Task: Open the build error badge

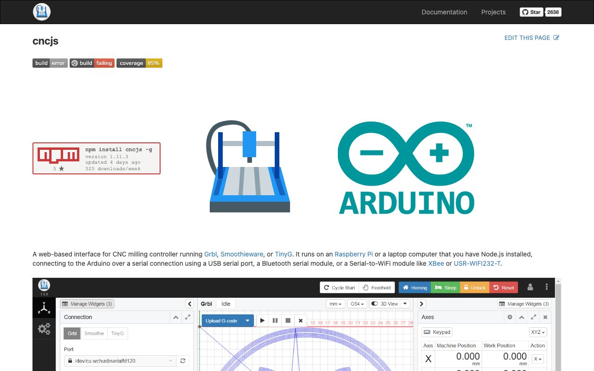Action: [50, 63]
